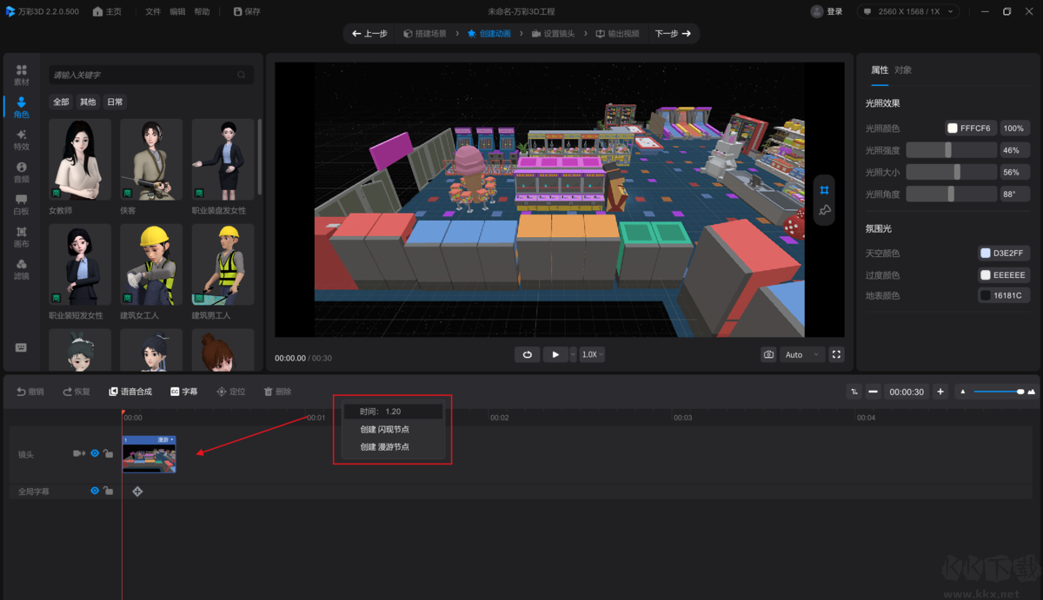Enter fullscreen preview mode
Image resolution: width=1043 pixels, height=600 pixels.
coord(836,354)
